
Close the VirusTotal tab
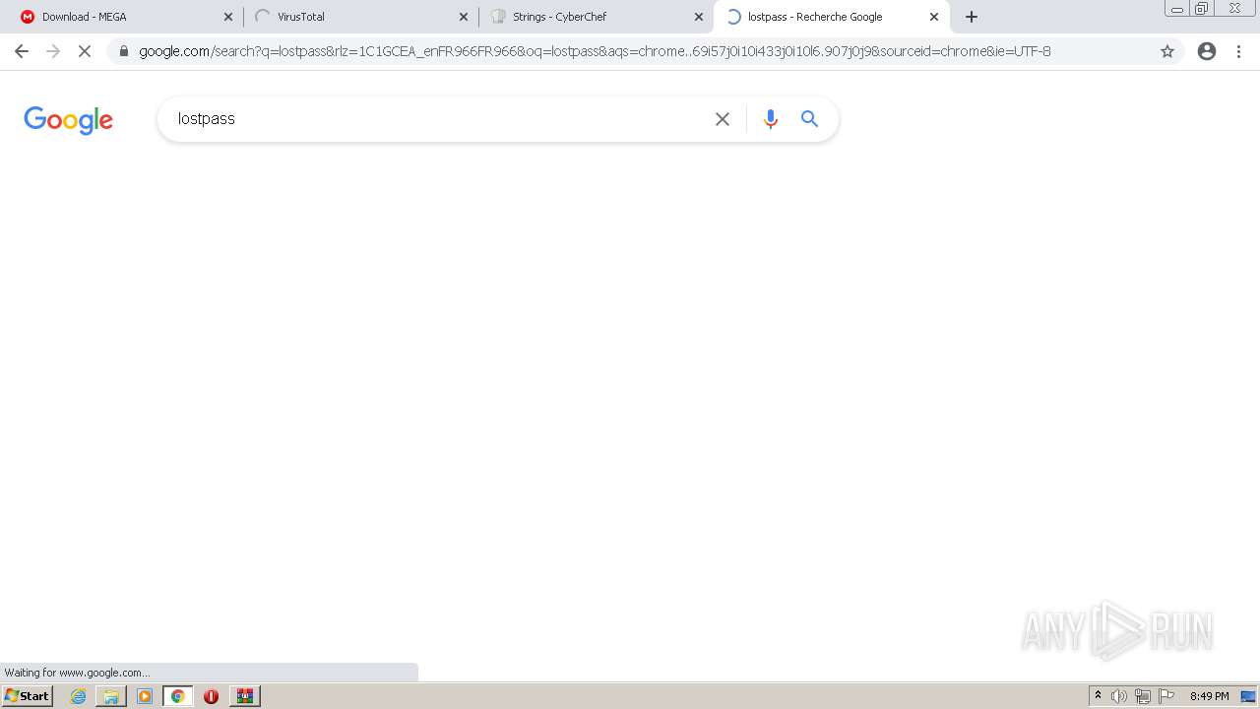(464, 17)
